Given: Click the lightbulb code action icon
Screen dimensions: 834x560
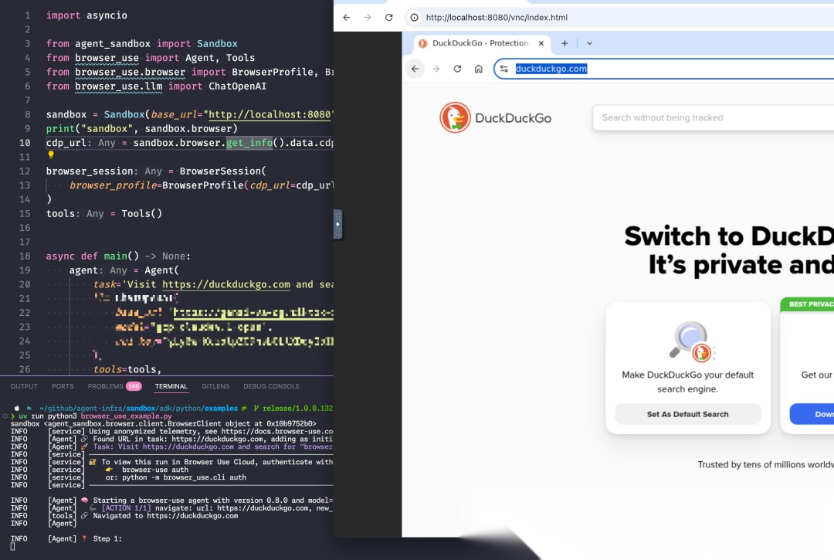Looking at the screenshot, I should click(x=51, y=154).
